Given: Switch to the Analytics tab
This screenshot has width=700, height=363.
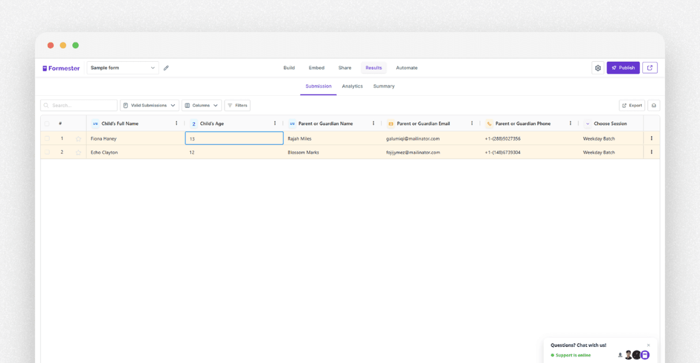Looking at the screenshot, I should click(352, 86).
